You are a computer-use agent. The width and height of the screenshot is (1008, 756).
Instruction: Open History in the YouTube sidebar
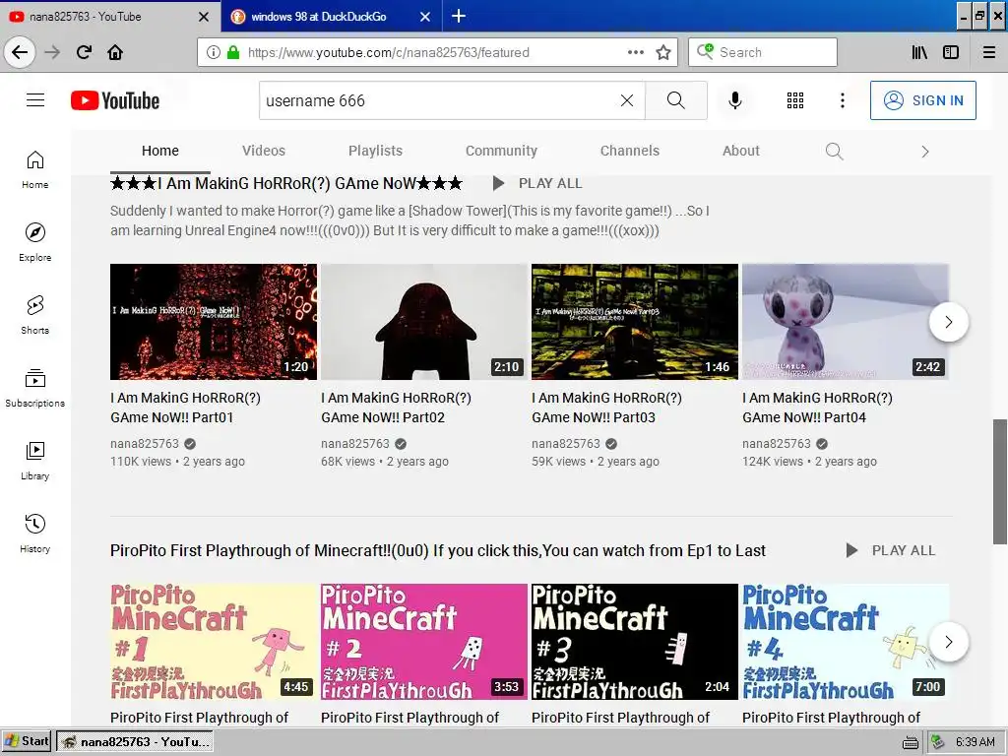[x=34, y=534]
